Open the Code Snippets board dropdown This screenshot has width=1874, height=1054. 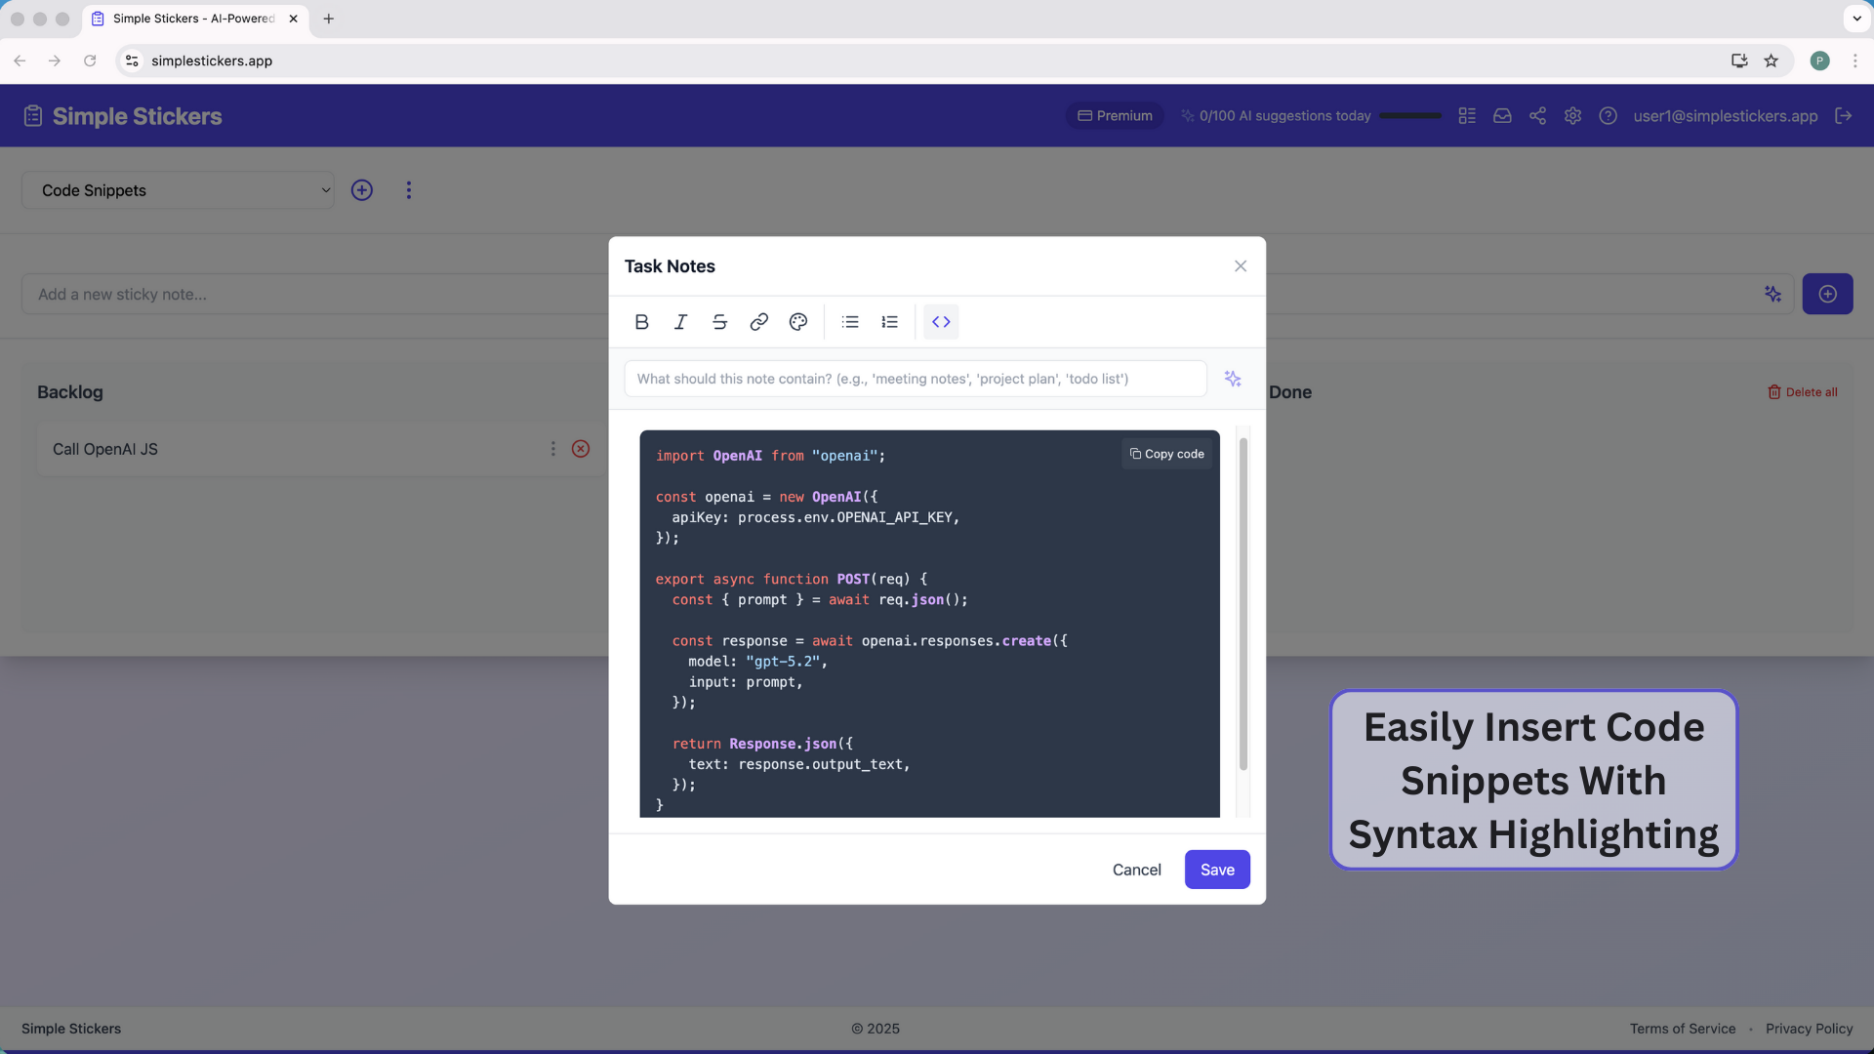tap(178, 190)
